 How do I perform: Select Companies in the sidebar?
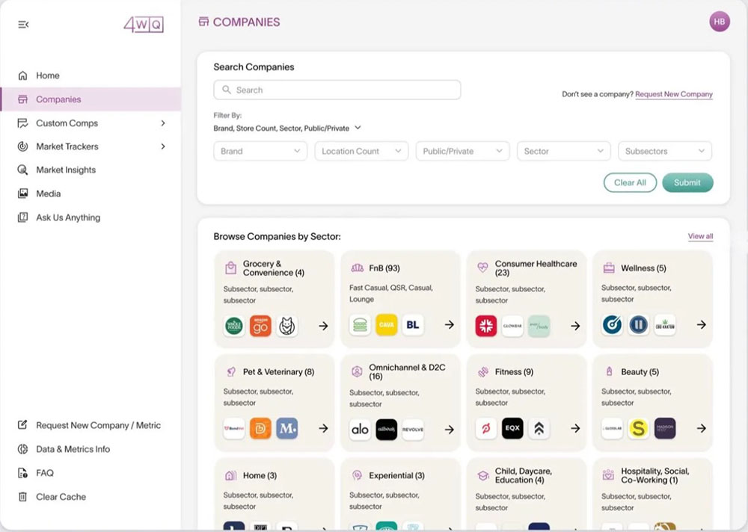point(91,99)
